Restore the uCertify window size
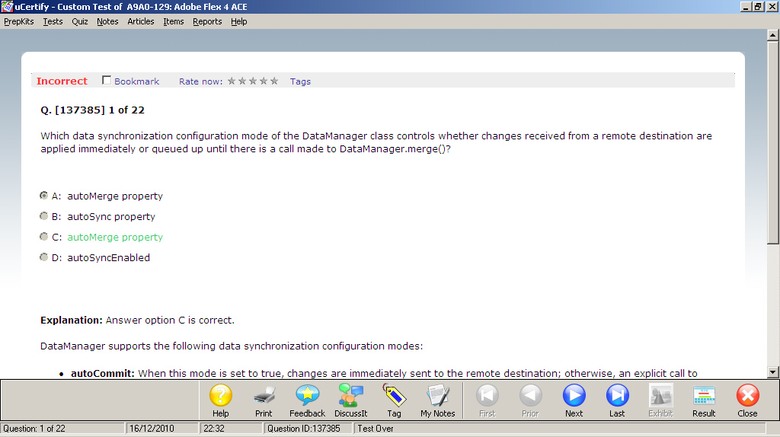780x437 pixels. (x=758, y=6)
